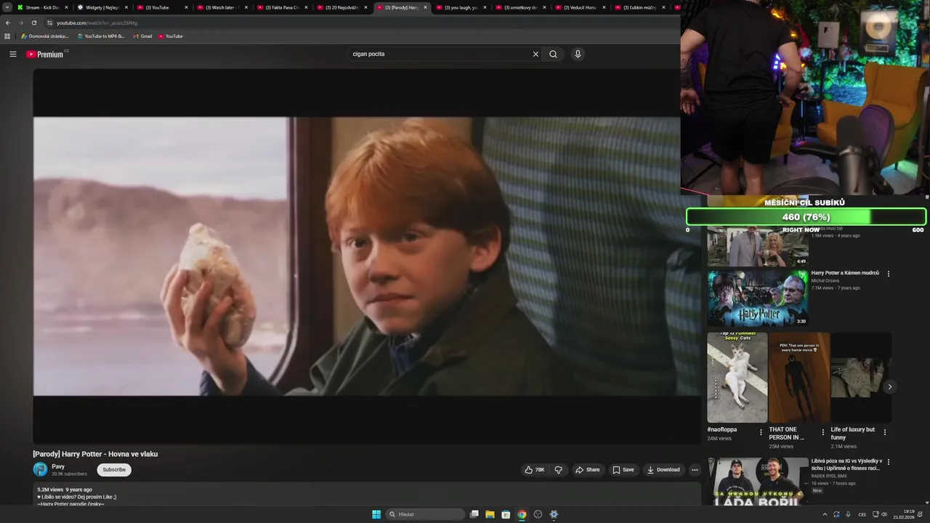Screen dimensions: 930x523
Task: Click the Hledat taskbar search box
Action: point(425,514)
